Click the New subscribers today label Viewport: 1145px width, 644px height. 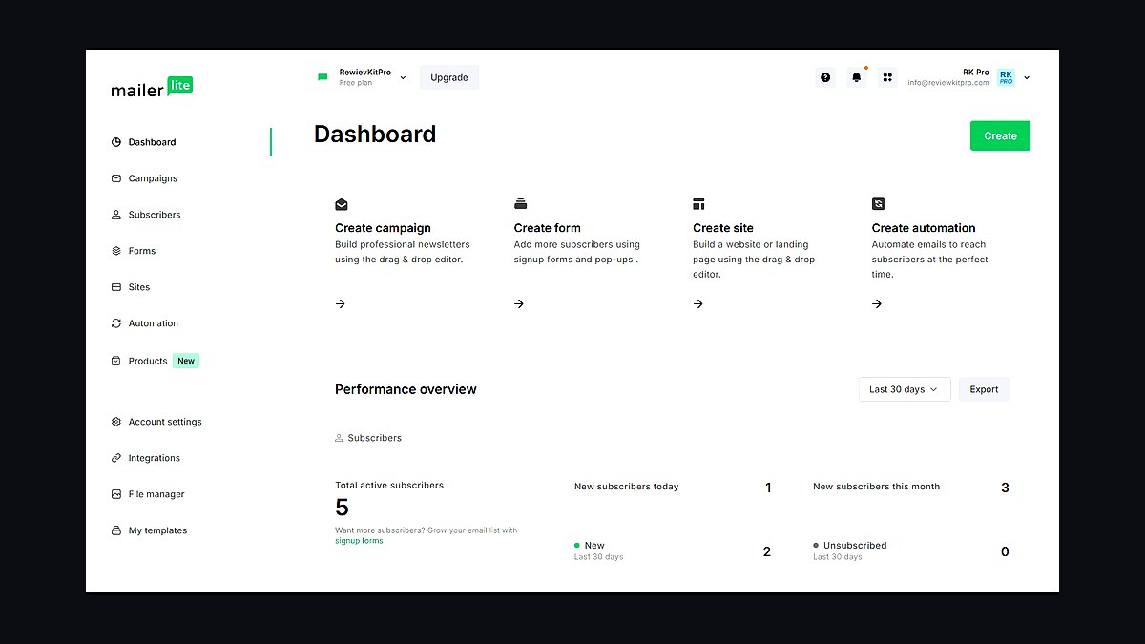626,487
